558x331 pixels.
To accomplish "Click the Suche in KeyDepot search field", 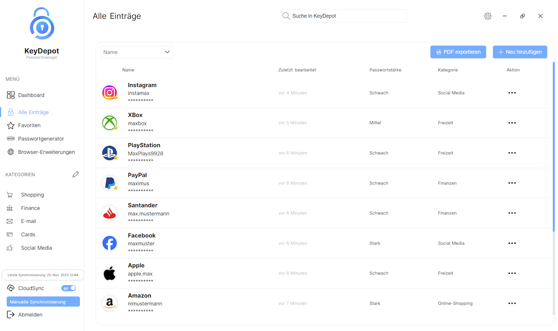I will click(x=344, y=16).
